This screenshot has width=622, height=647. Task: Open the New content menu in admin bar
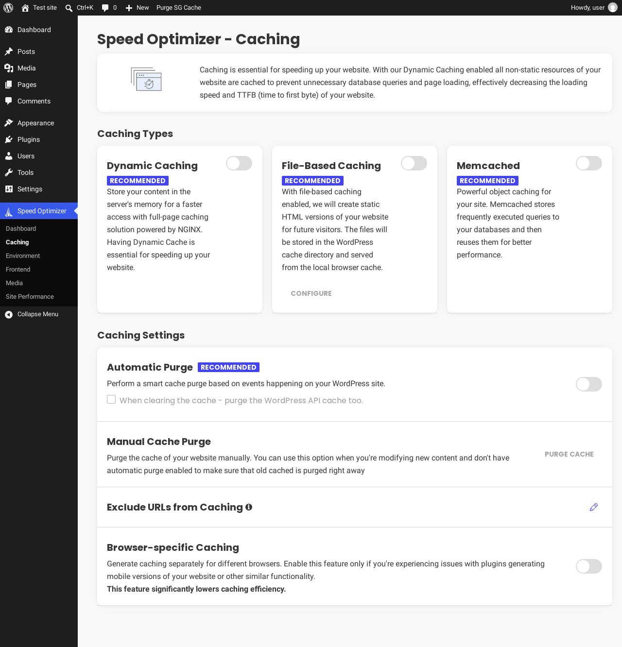click(x=137, y=8)
